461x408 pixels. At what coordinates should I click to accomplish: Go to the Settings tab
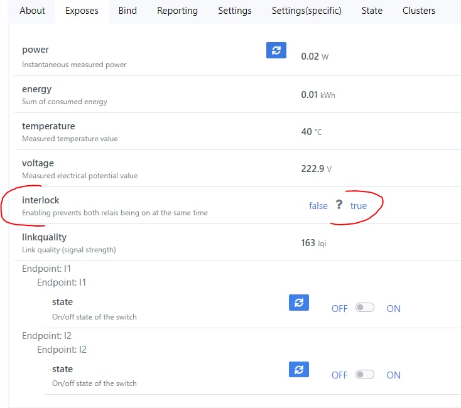tap(235, 11)
